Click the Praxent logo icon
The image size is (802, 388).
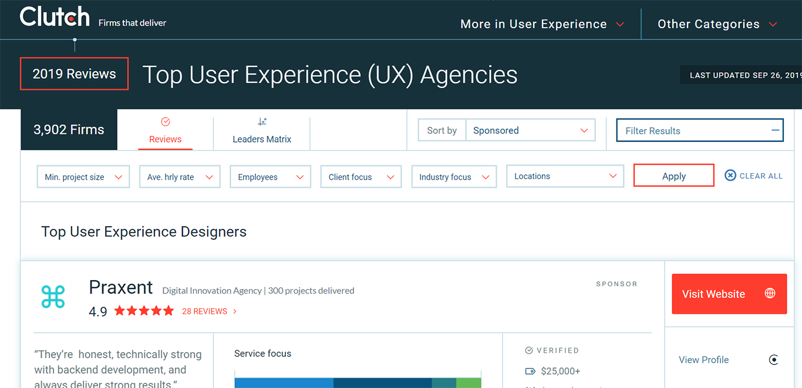(53, 296)
